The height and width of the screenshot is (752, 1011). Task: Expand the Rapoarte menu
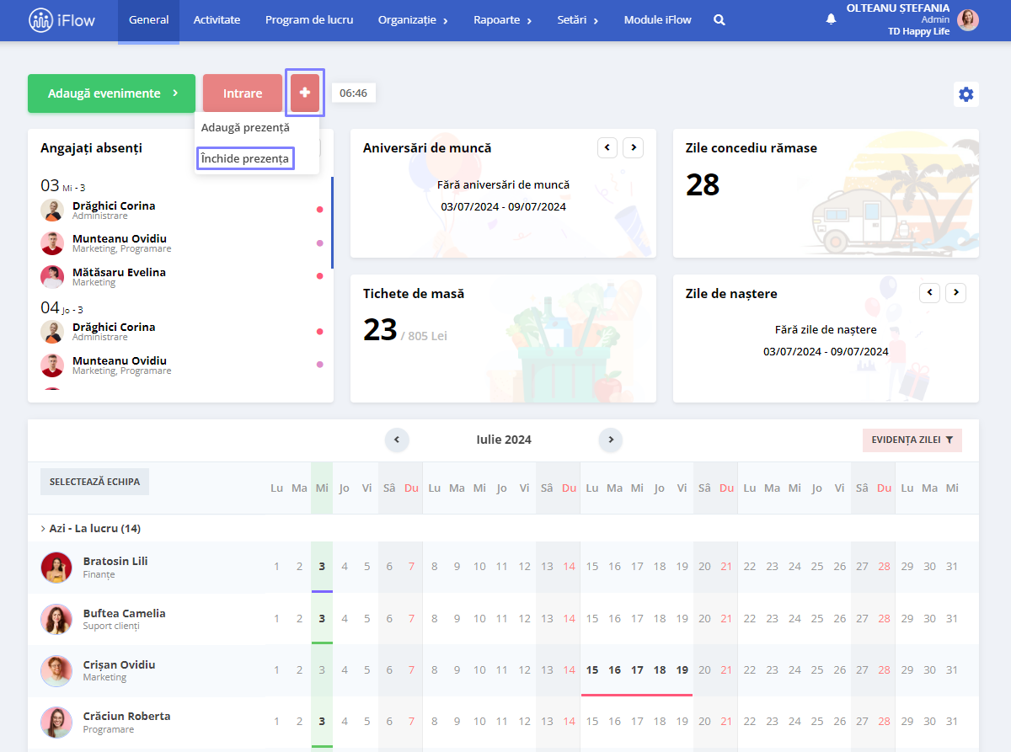[x=502, y=20]
